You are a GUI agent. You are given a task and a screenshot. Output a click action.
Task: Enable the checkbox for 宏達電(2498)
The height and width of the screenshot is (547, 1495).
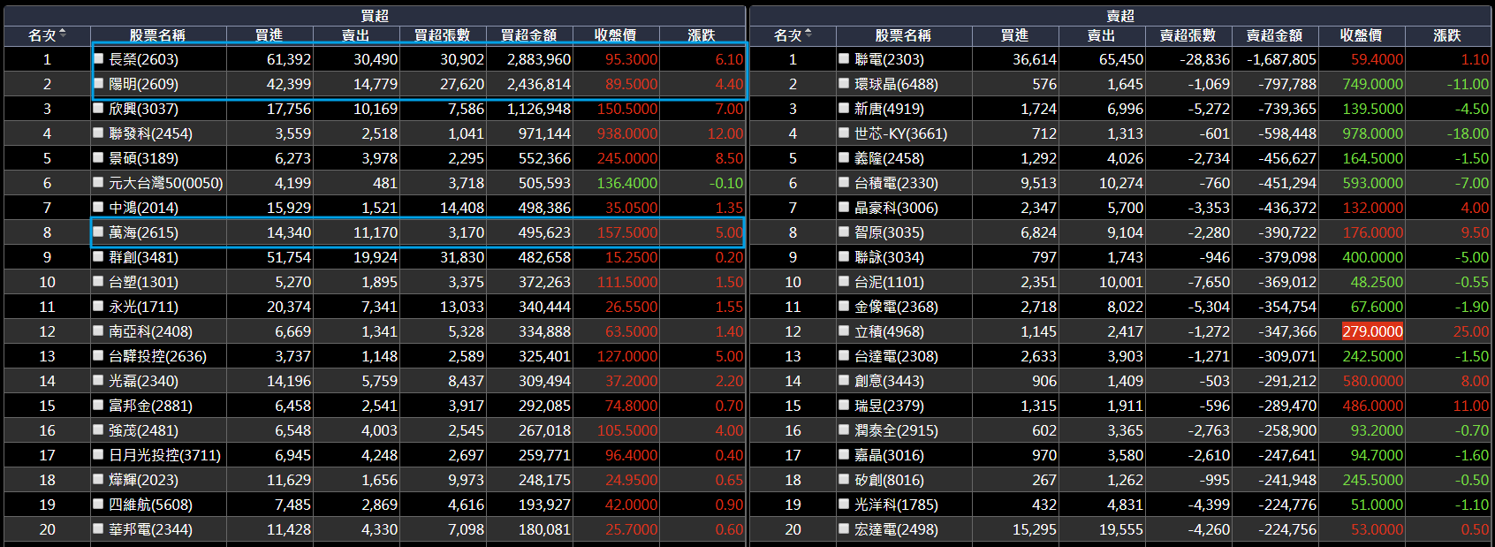844,528
